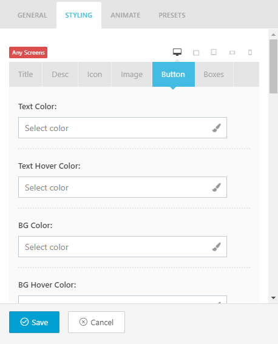
Task: Click the Save button
Action: click(34, 322)
